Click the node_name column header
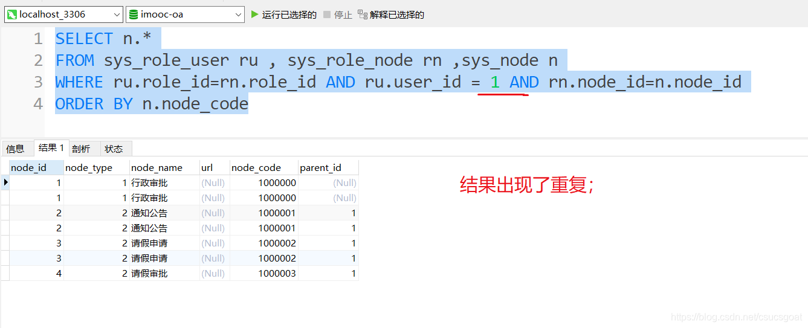Image resolution: width=808 pixels, height=328 pixels. tap(164, 167)
